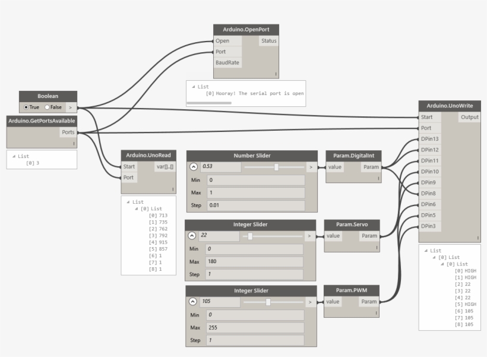Collapse the 105-value Integer Slider chevron

click(x=192, y=302)
